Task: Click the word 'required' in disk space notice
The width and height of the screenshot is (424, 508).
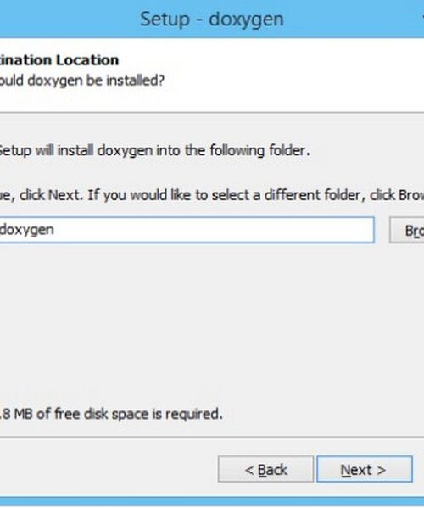Action: [x=193, y=414]
